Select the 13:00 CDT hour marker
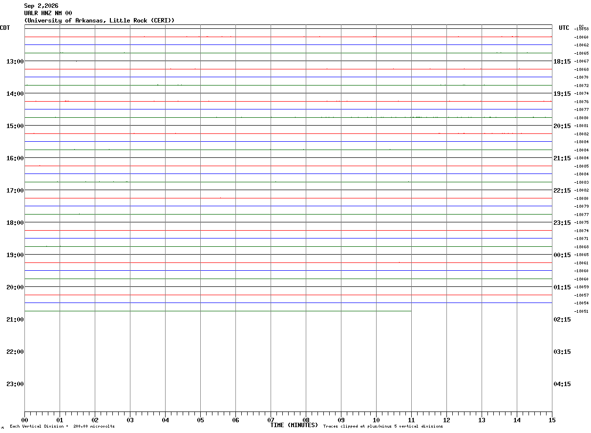Screen dimensions: 591x433 tap(15, 61)
